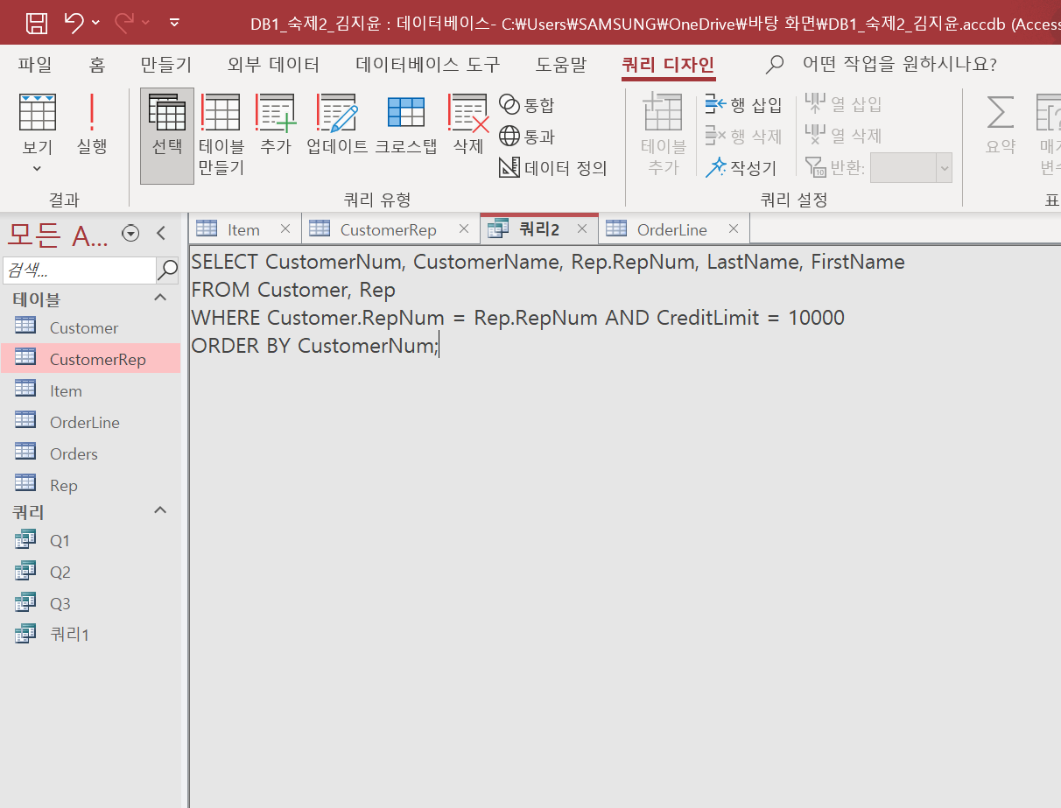Viewport: 1061px width, 808px height.
Task: Click 열 삽입 in query settings
Action: (844, 105)
